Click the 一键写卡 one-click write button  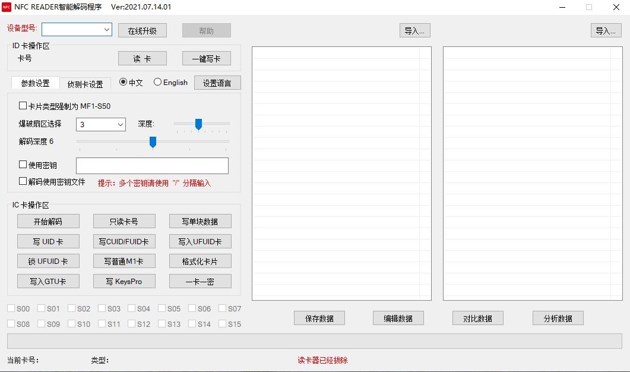pos(207,58)
